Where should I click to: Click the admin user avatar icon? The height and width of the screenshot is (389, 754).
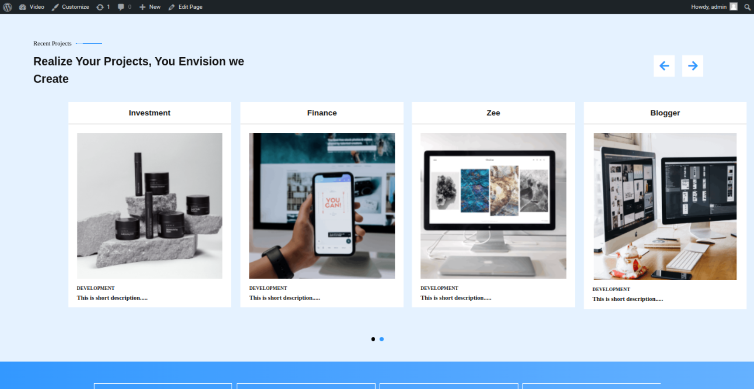coord(733,7)
